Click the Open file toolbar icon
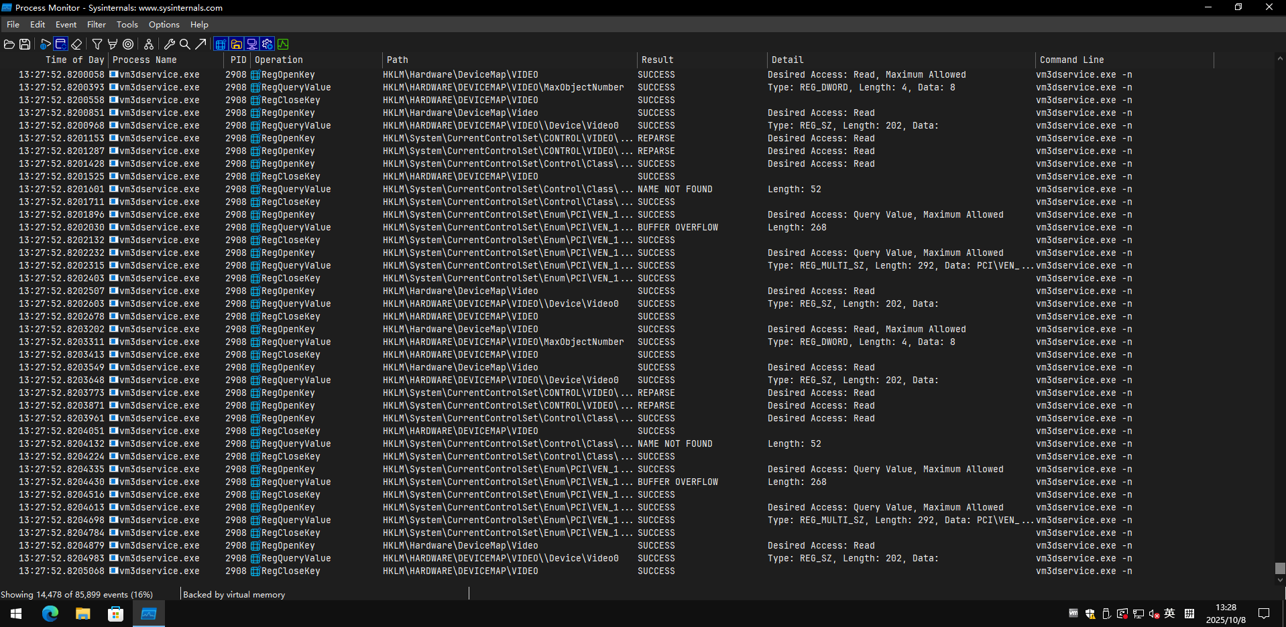This screenshot has height=627, width=1286. pyautogui.click(x=9, y=44)
